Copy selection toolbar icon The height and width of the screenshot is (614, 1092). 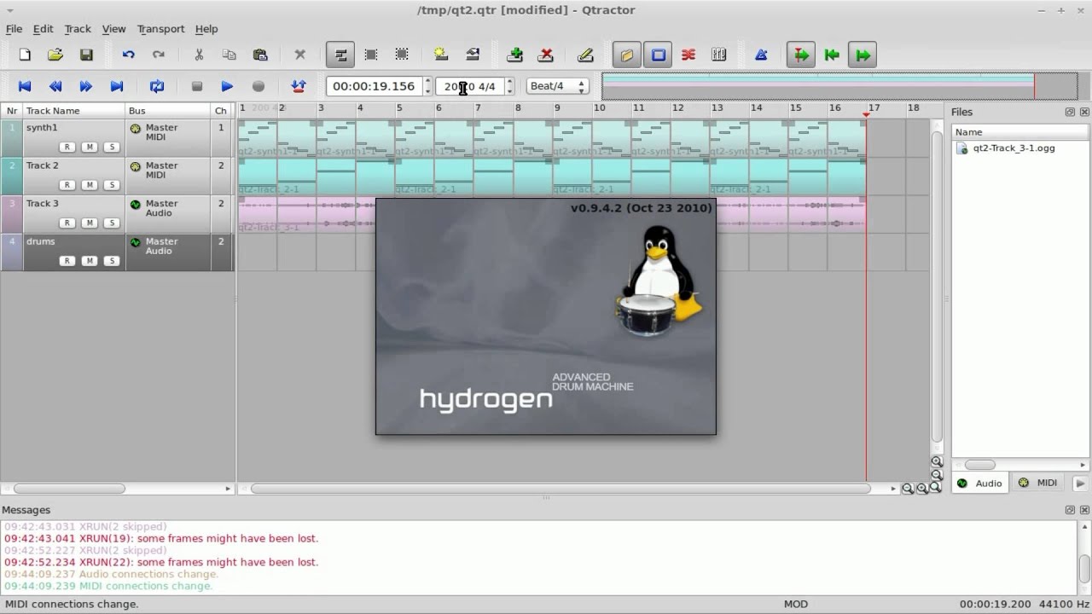[x=229, y=55]
